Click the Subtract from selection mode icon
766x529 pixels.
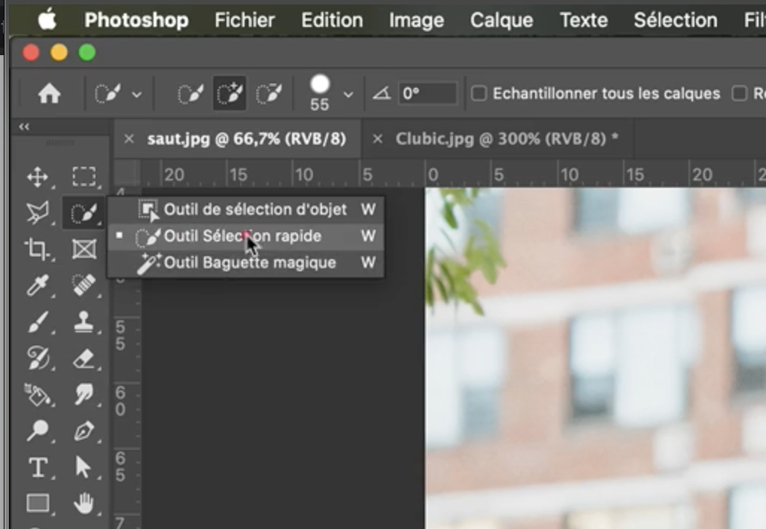click(269, 94)
